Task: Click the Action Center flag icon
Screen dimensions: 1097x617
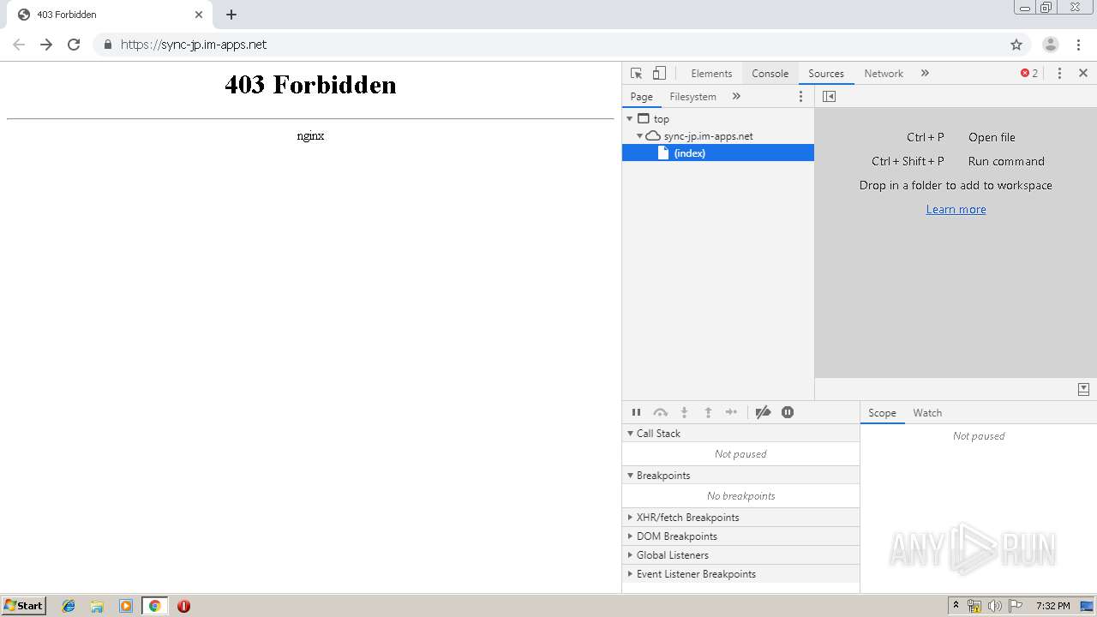Action: pos(1015,606)
